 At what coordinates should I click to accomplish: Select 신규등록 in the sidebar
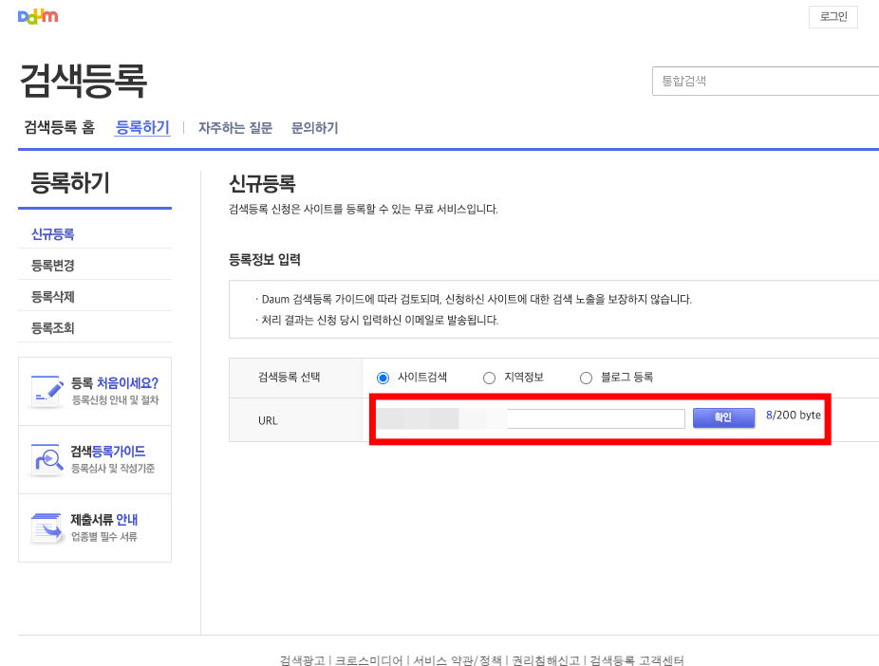53,234
